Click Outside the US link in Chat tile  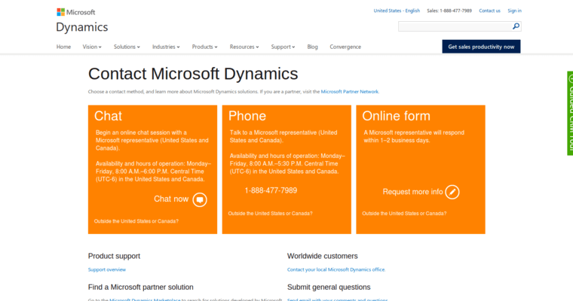click(x=136, y=221)
